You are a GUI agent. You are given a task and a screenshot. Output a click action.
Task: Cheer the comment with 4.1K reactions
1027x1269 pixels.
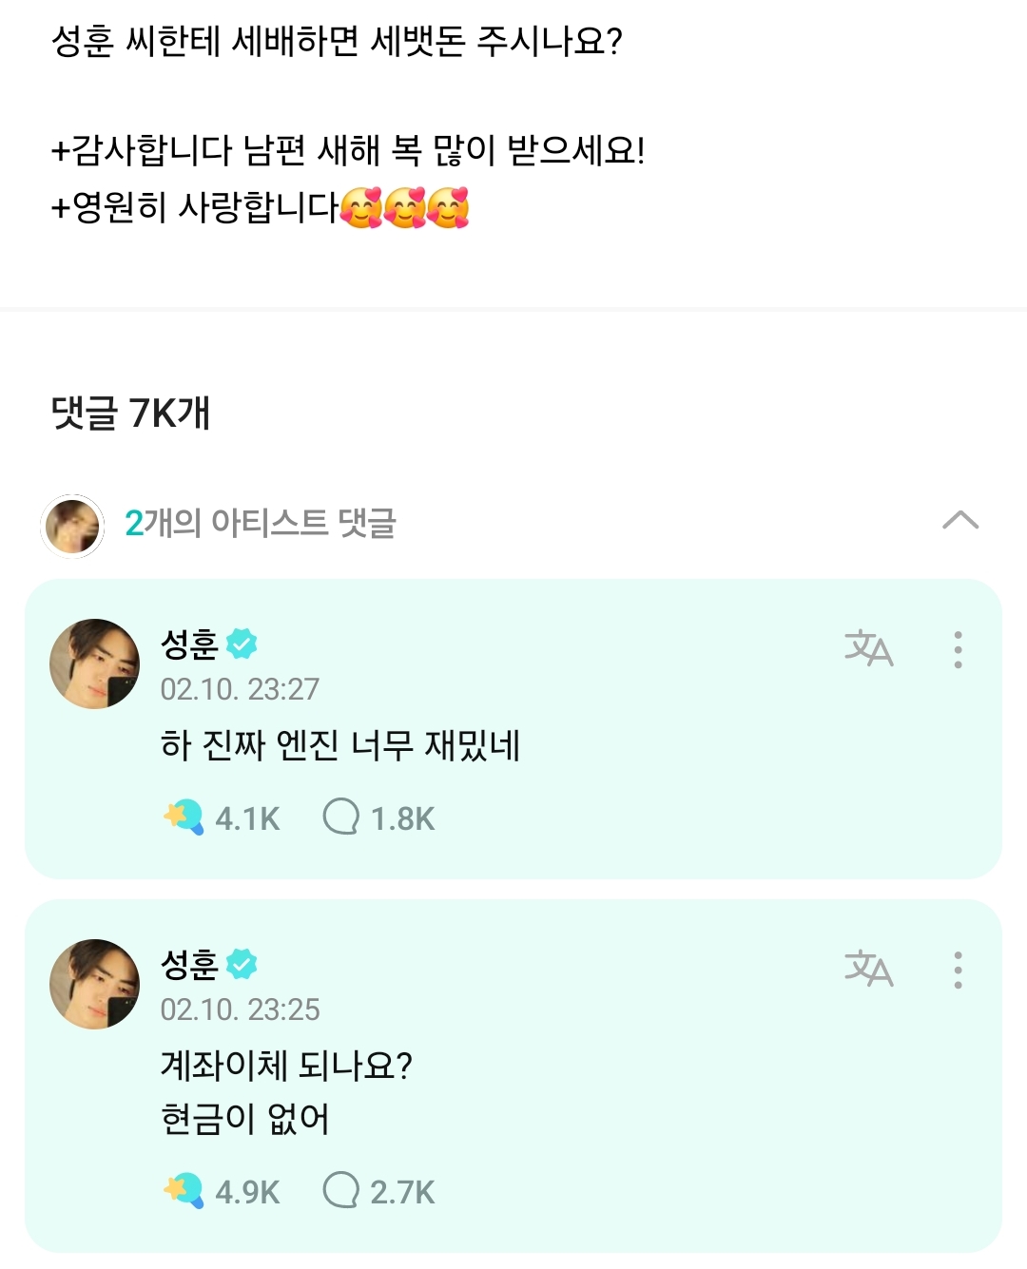click(184, 817)
